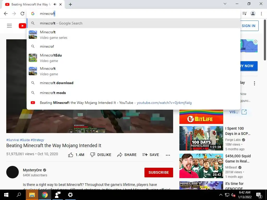Viewport: 267px width, 200px height.
Task: Click the #Strategy hashtag
Action: (37, 140)
